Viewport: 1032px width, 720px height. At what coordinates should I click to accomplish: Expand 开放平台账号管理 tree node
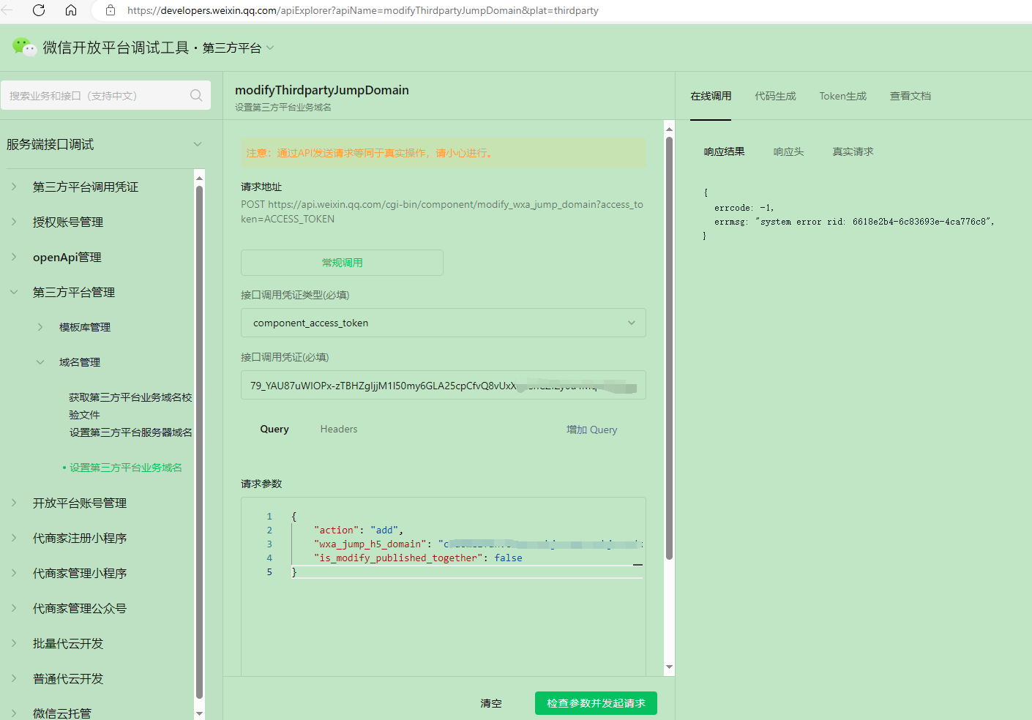(x=14, y=503)
